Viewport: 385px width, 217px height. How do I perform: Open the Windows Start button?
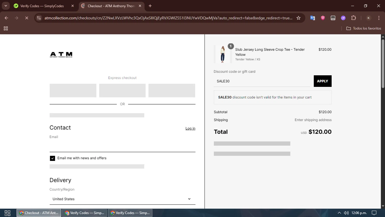coord(7,213)
